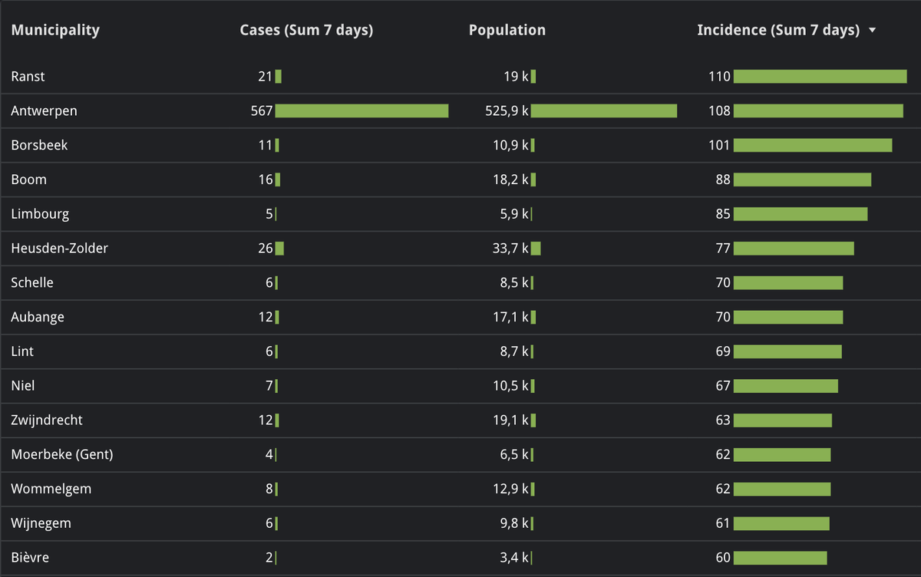Click Ranst's incidence bar showing 110

820,77
